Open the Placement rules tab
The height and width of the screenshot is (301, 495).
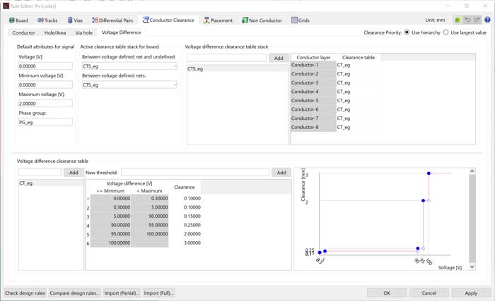[218, 20]
